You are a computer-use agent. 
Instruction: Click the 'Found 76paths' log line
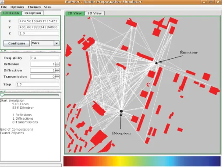12,133
